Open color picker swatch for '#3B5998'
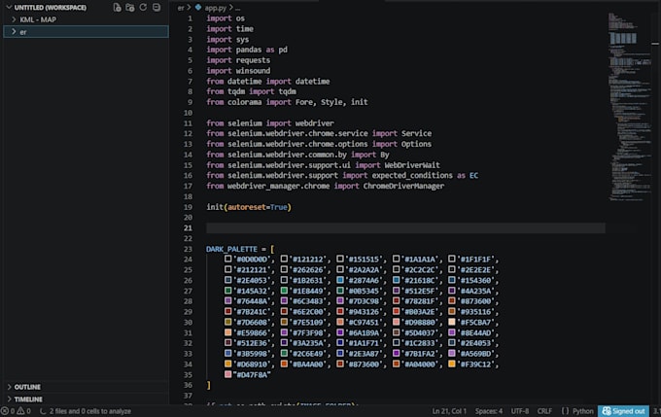The height and width of the screenshot is (417, 661). click(x=228, y=353)
